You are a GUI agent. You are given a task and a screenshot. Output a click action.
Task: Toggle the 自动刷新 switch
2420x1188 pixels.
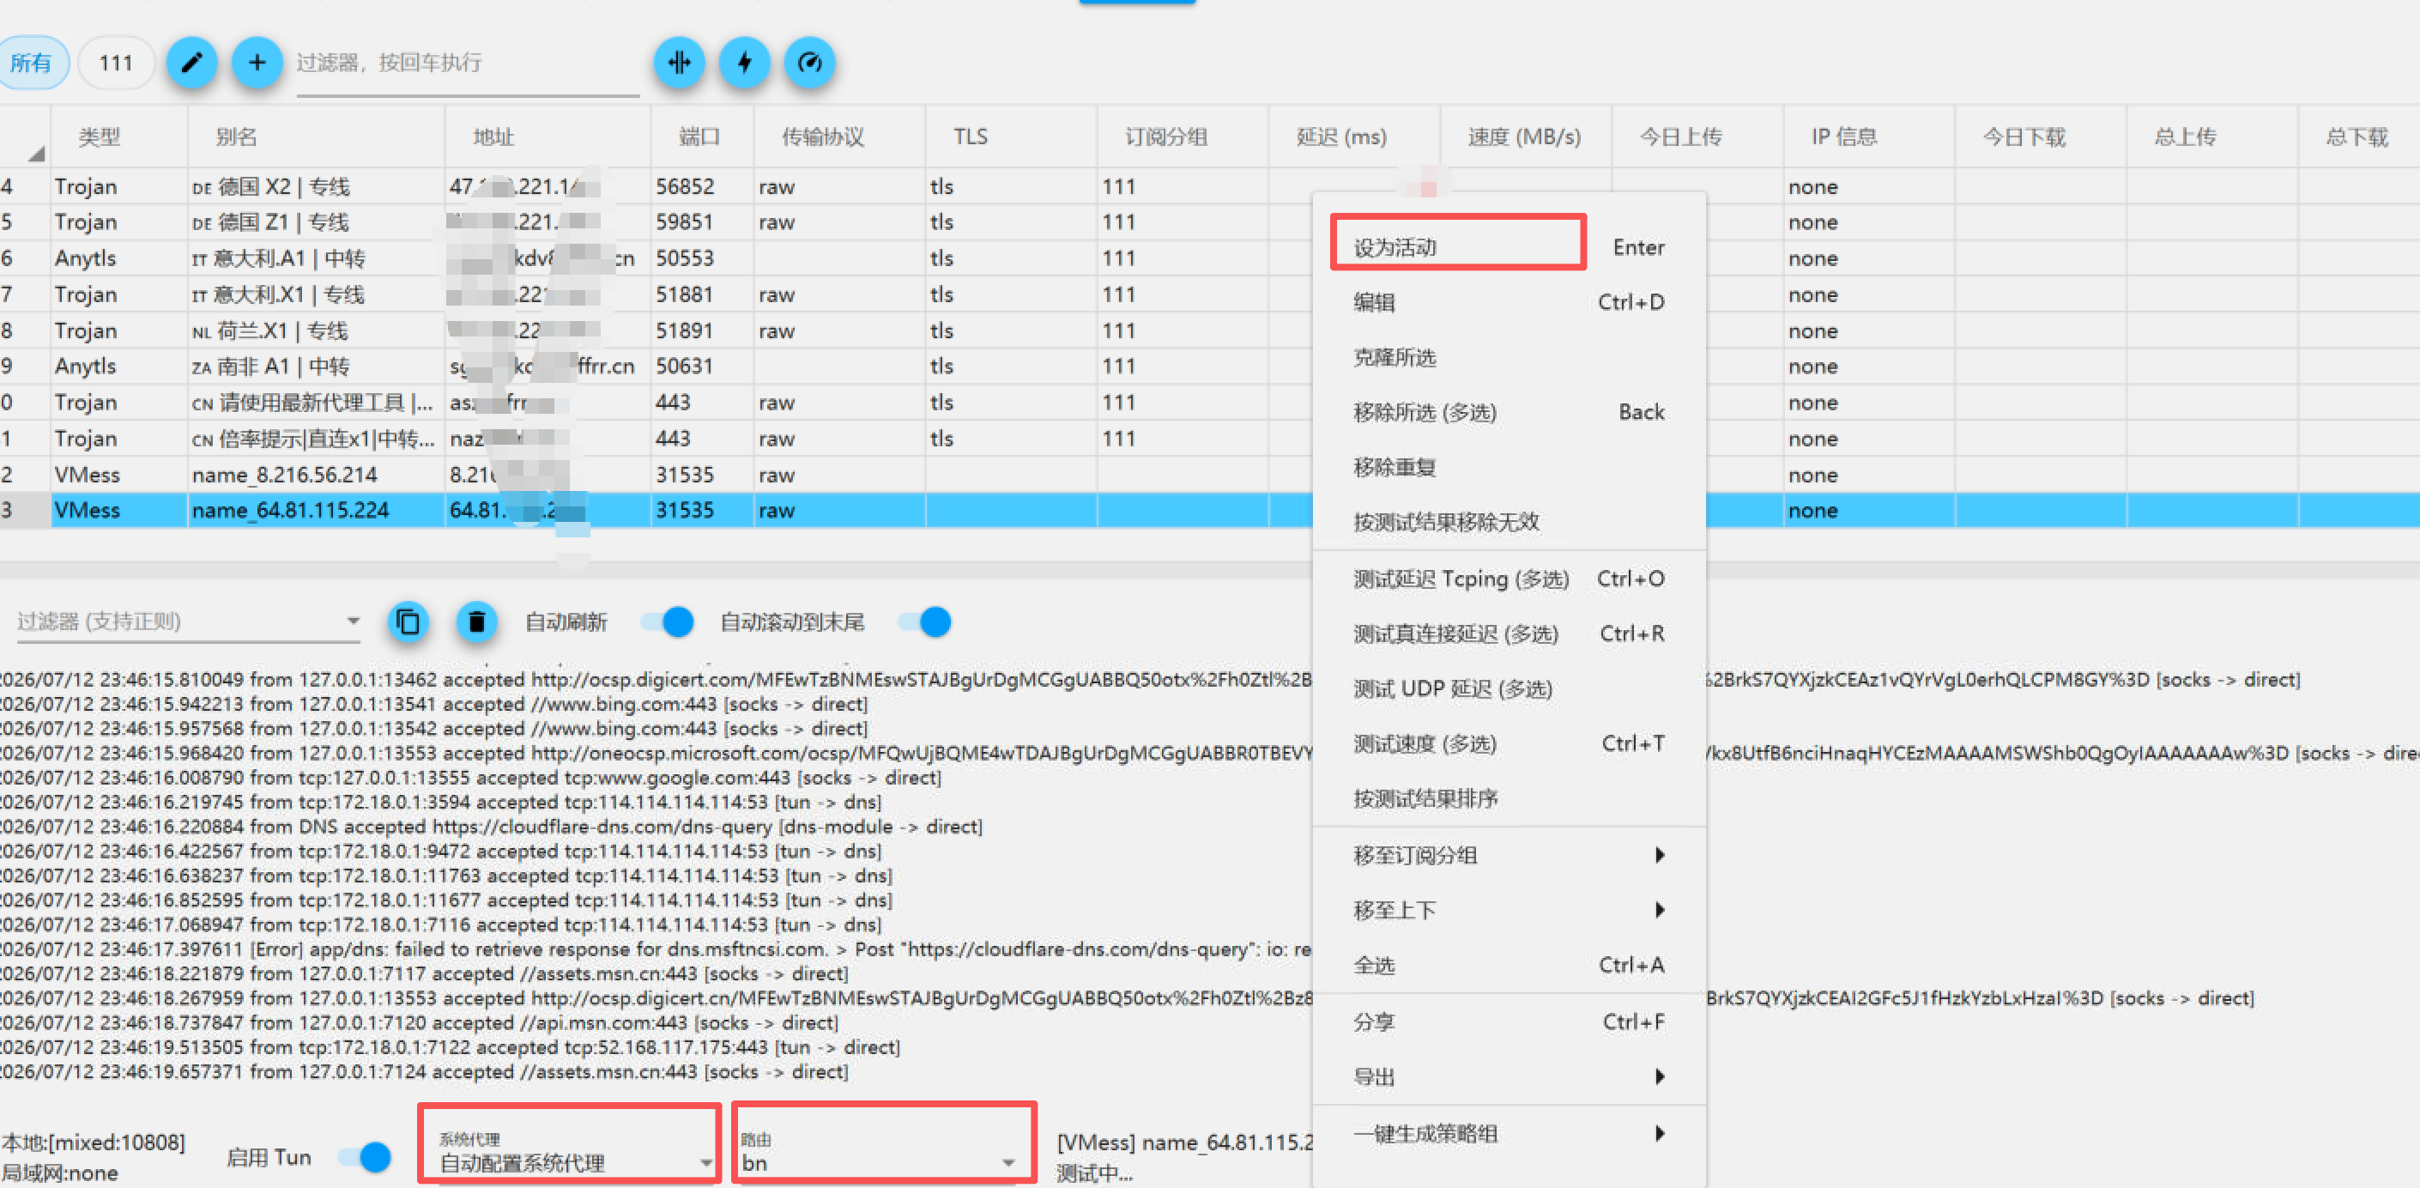click(667, 621)
